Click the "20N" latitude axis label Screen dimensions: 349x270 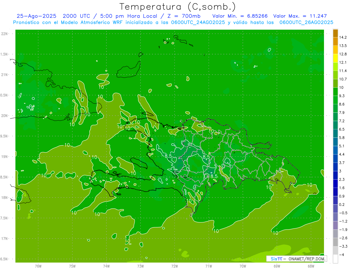pyautogui.click(x=5, y=116)
